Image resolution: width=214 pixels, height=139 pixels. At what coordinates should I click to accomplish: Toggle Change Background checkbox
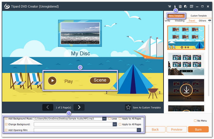[6, 124]
